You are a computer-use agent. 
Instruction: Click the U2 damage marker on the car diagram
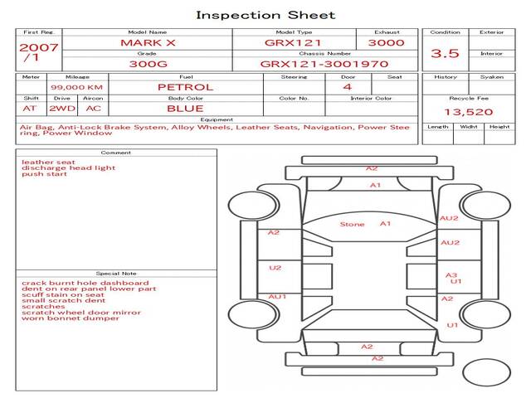[275, 268]
